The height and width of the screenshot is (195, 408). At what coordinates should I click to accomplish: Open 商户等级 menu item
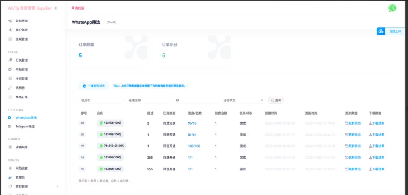pos(22,30)
